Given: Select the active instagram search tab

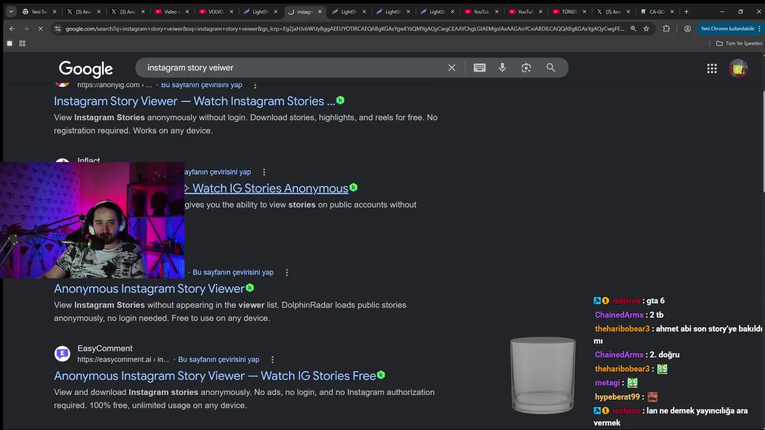Looking at the screenshot, I should point(304,11).
